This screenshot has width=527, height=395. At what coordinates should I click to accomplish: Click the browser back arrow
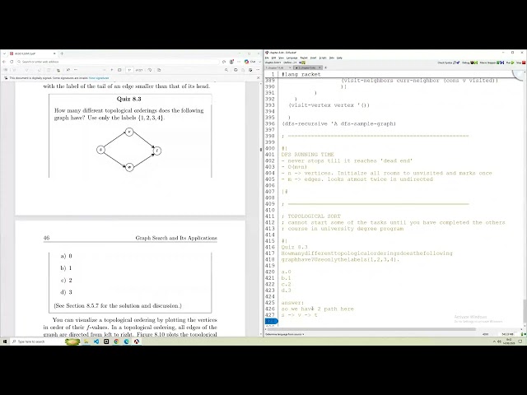[x=4, y=62]
